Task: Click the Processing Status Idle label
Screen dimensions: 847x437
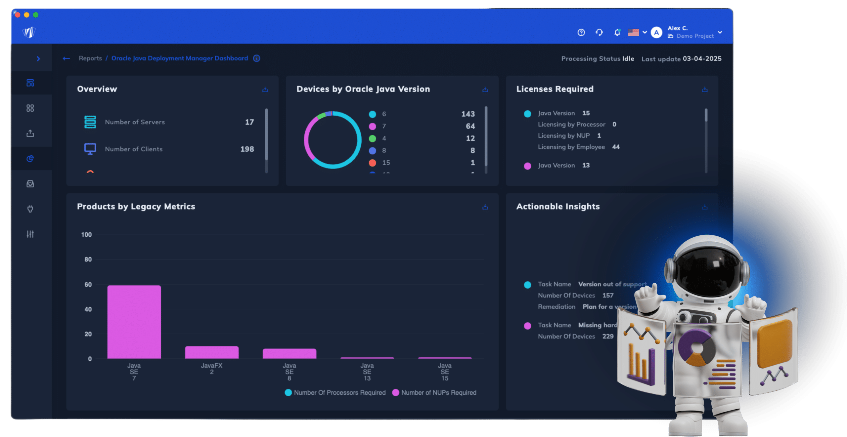Action: (598, 59)
